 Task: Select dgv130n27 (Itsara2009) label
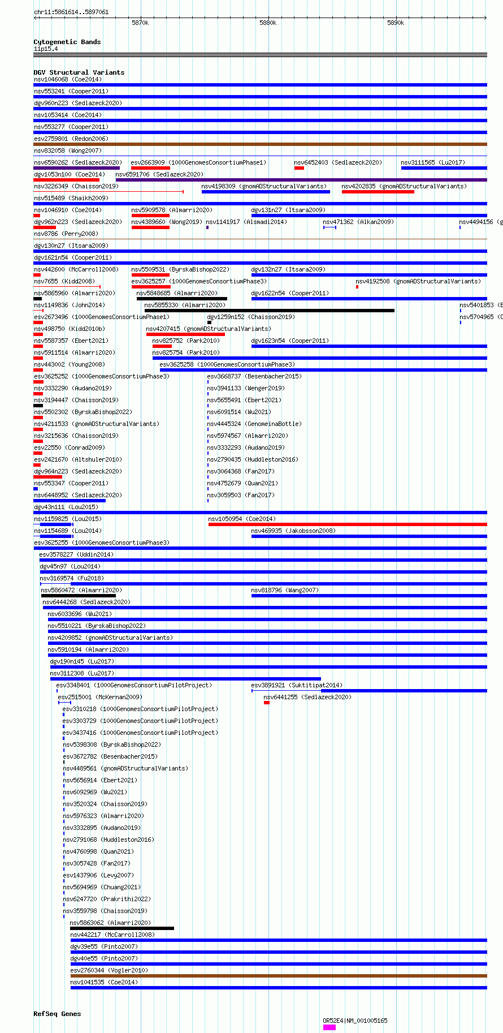pyautogui.click(x=71, y=246)
